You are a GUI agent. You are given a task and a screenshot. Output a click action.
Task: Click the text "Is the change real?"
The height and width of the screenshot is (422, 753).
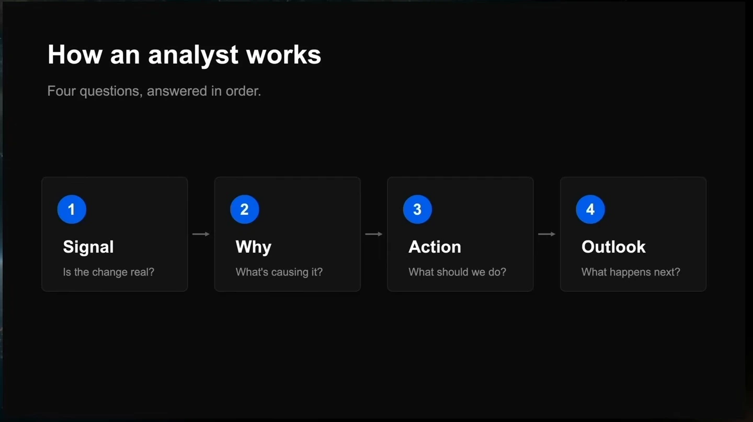tap(109, 272)
